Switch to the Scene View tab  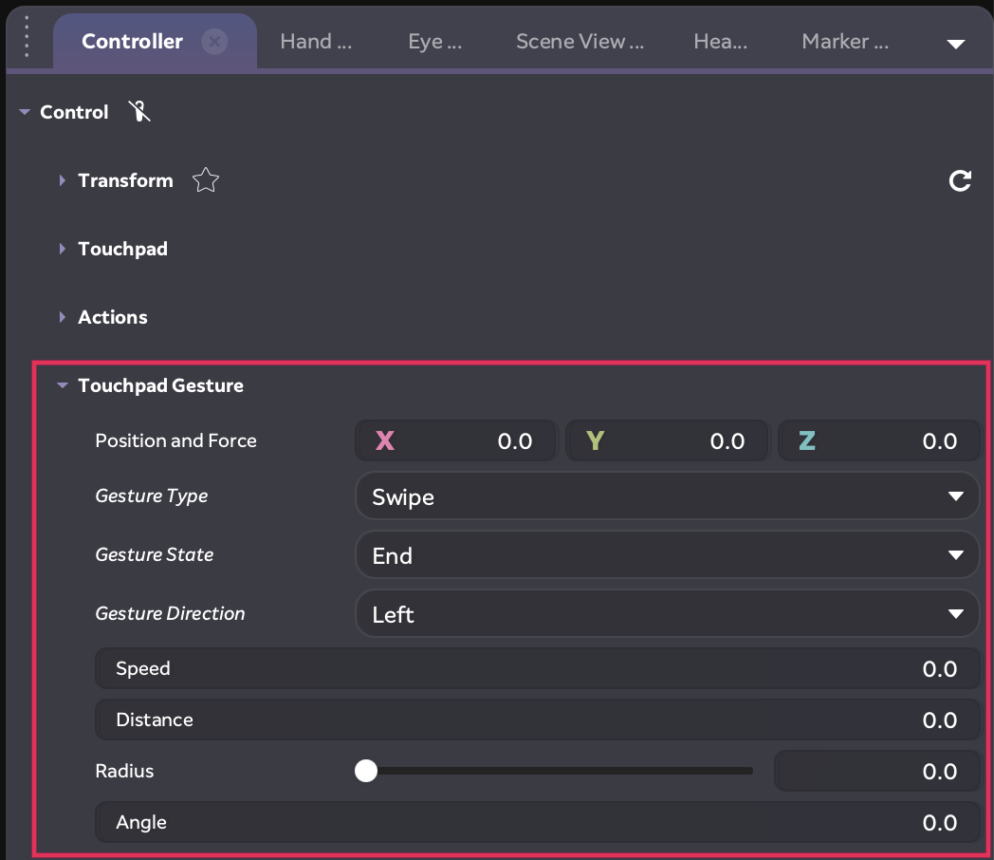pyautogui.click(x=580, y=42)
